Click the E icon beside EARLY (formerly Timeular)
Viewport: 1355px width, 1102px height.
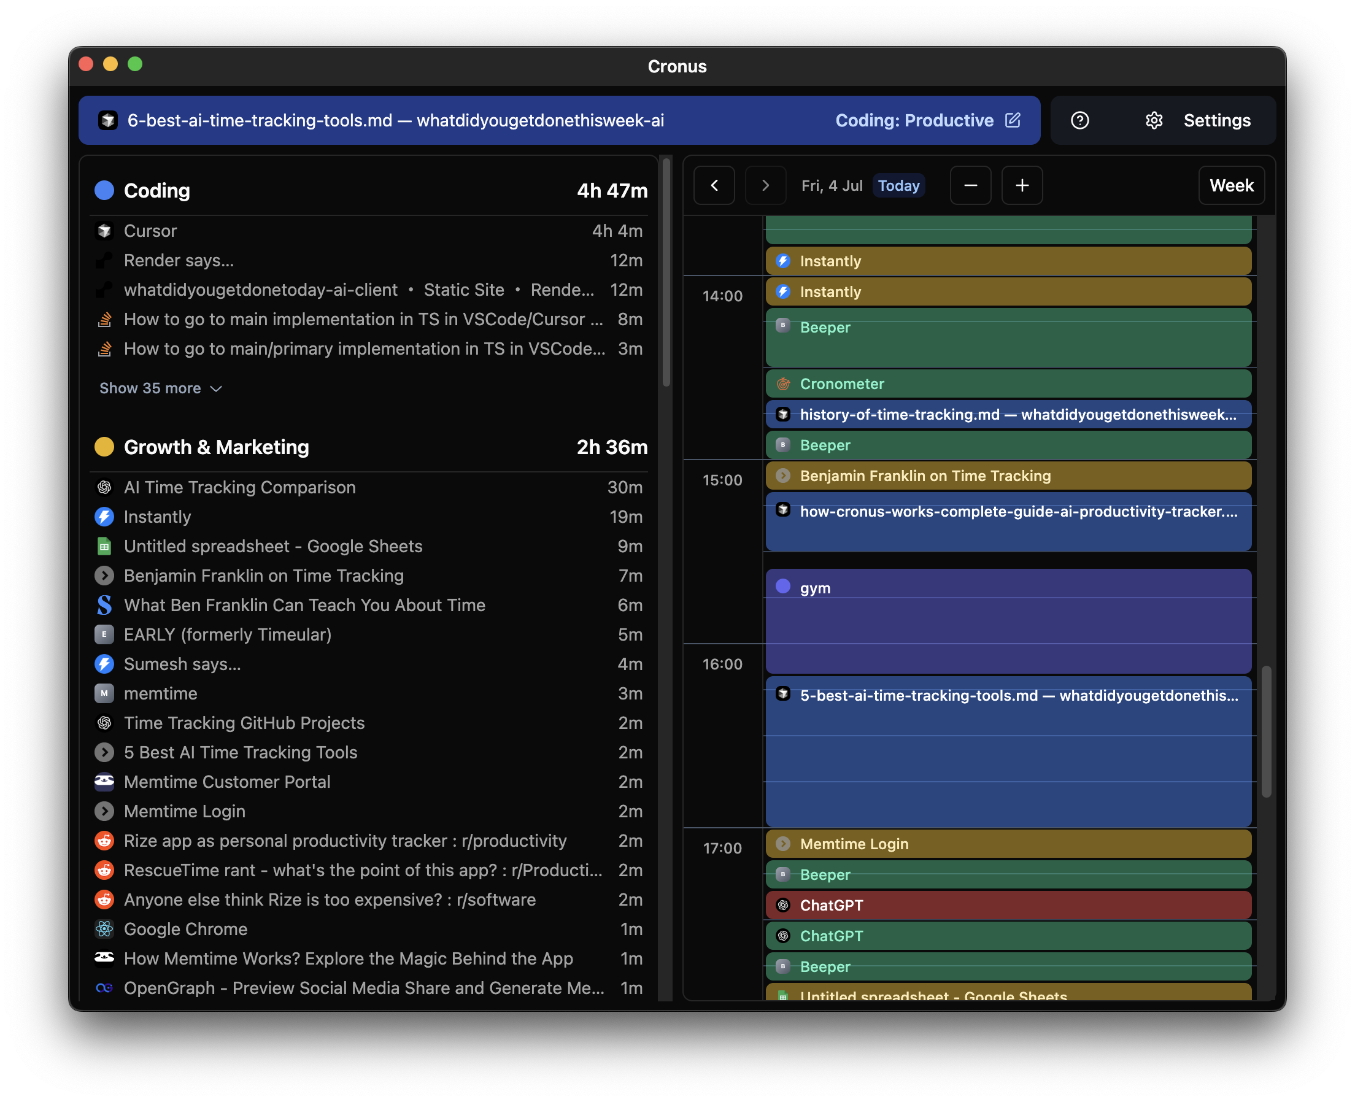(x=105, y=634)
